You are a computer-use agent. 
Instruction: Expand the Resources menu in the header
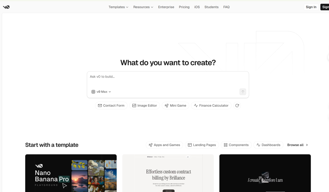tap(143, 7)
